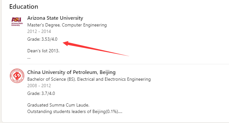The image size is (229, 123).
Task: Select the Master's Degree, Computer Engineering line
Action: click(x=67, y=25)
